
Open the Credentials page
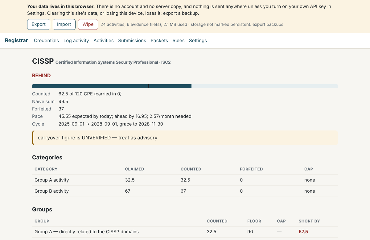46,41
